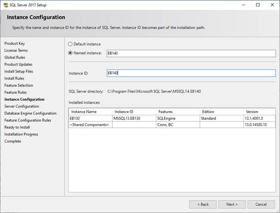This screenshot has height=213, width=280.
Task: Open the Install Setup Files step
Action: pos(19,71)
